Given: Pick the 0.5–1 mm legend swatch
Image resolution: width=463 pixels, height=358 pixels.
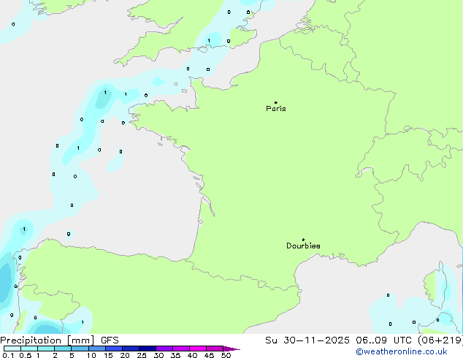Looking at the screenshot, I should pos(29,349).
